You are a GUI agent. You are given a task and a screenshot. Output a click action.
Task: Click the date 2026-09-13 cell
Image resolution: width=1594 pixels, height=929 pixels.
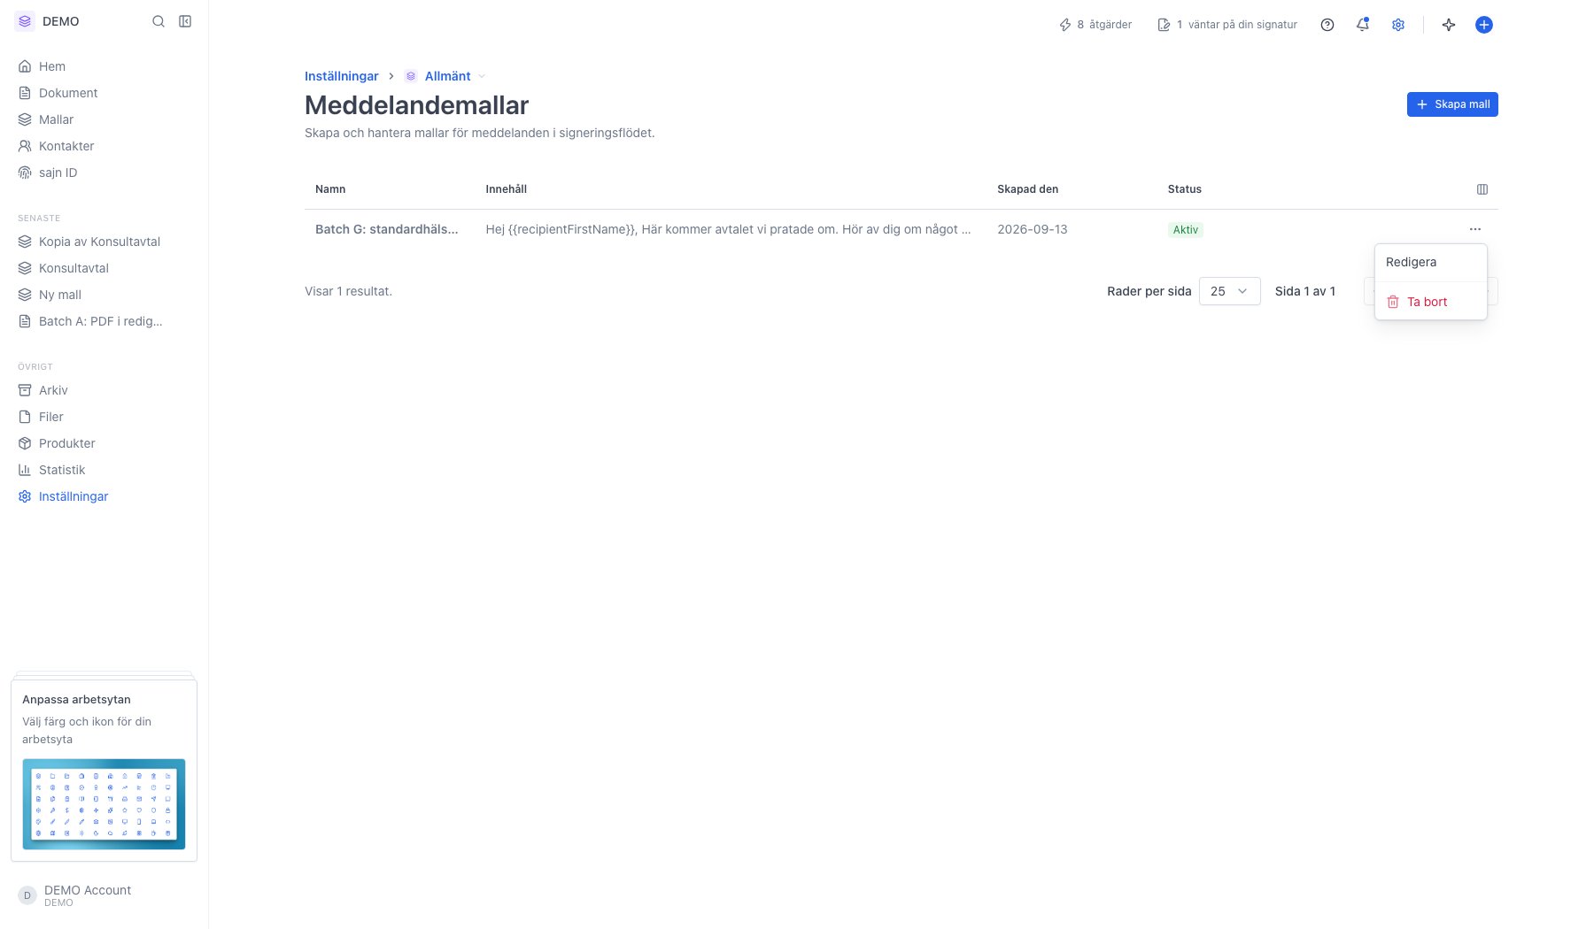click(1032, 229)
